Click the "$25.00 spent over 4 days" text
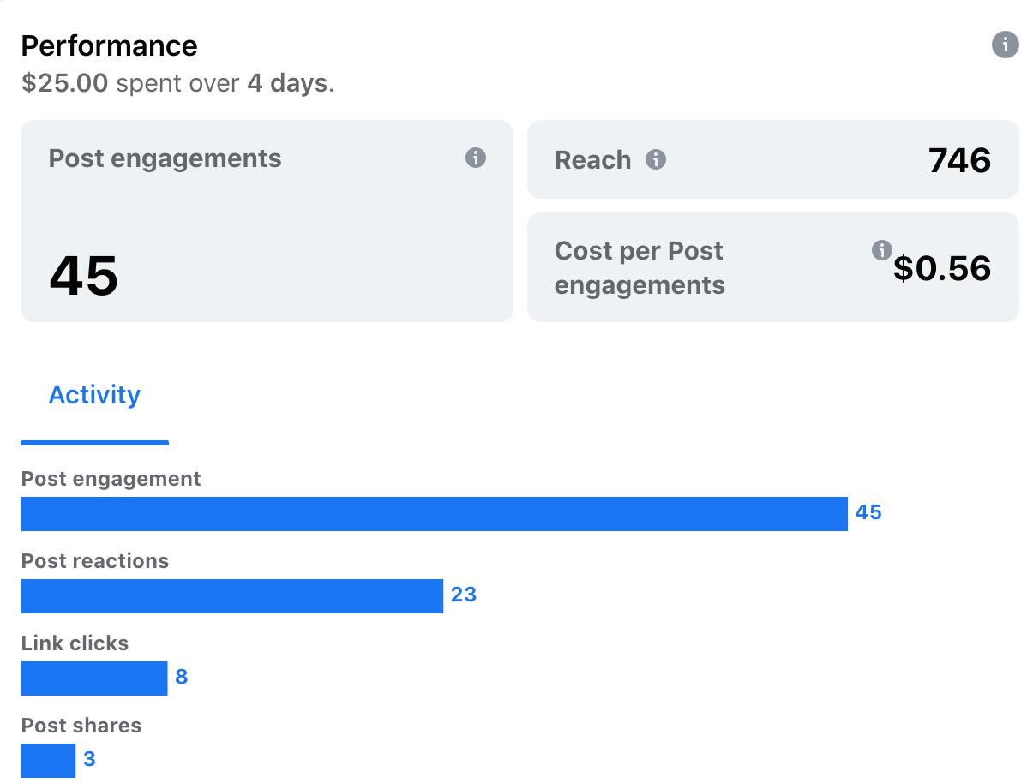The width and height of the screenshot is (1027, 783). pos(177,83)
